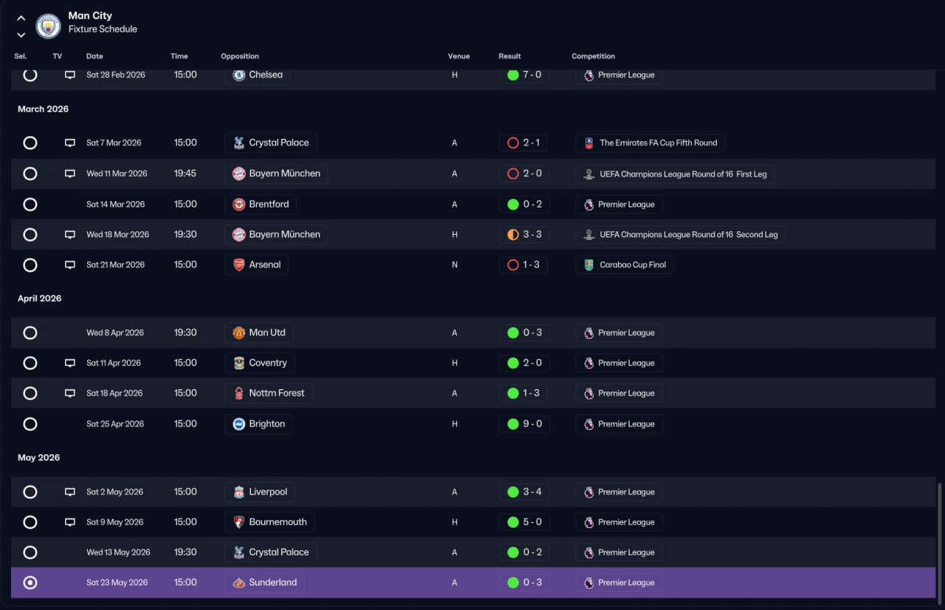Go to the previous club with the up chevron
This screenshot has height=610, width=945.
[21, 18]
